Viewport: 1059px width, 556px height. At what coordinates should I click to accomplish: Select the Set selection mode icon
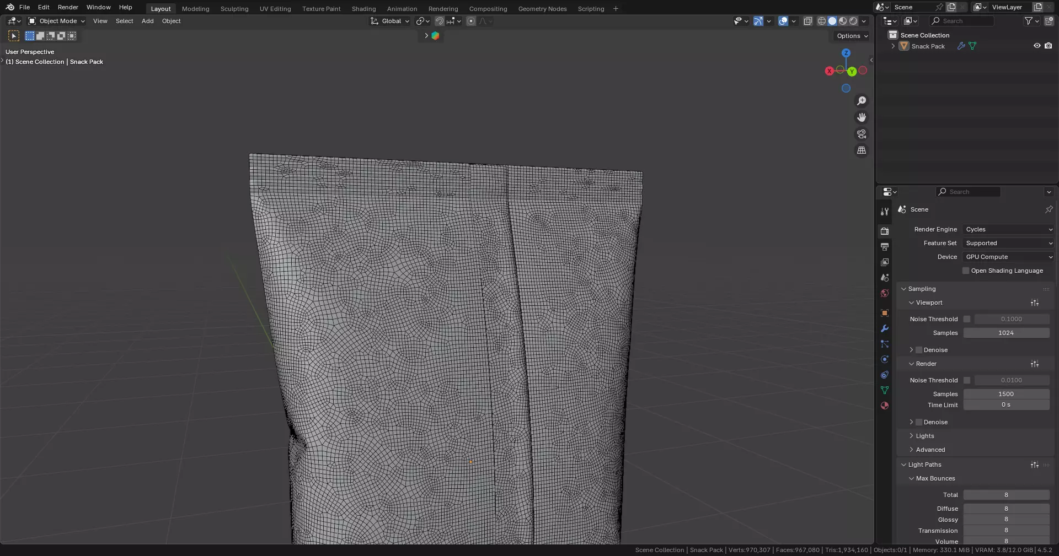pyautogui.click(x=30, y=36)
